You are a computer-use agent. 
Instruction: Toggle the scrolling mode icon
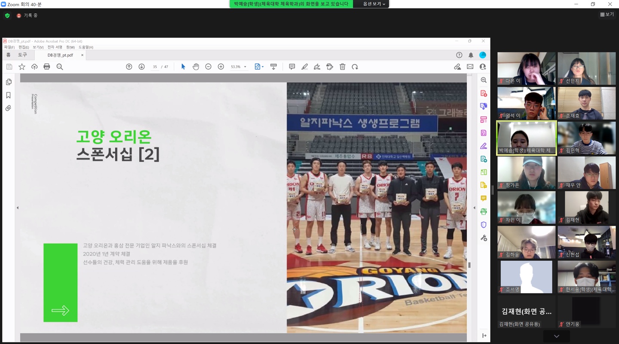tap(273, 67)
